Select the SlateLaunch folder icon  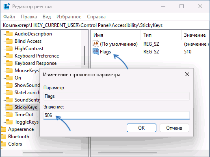tap(9, 93)
